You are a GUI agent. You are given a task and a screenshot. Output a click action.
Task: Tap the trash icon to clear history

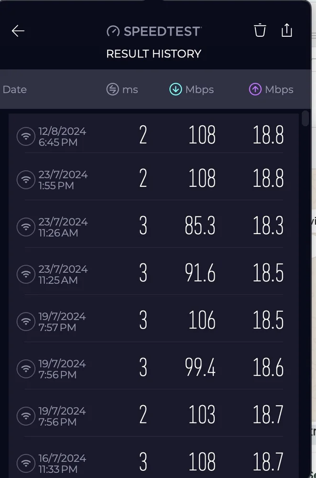(260, 30)
